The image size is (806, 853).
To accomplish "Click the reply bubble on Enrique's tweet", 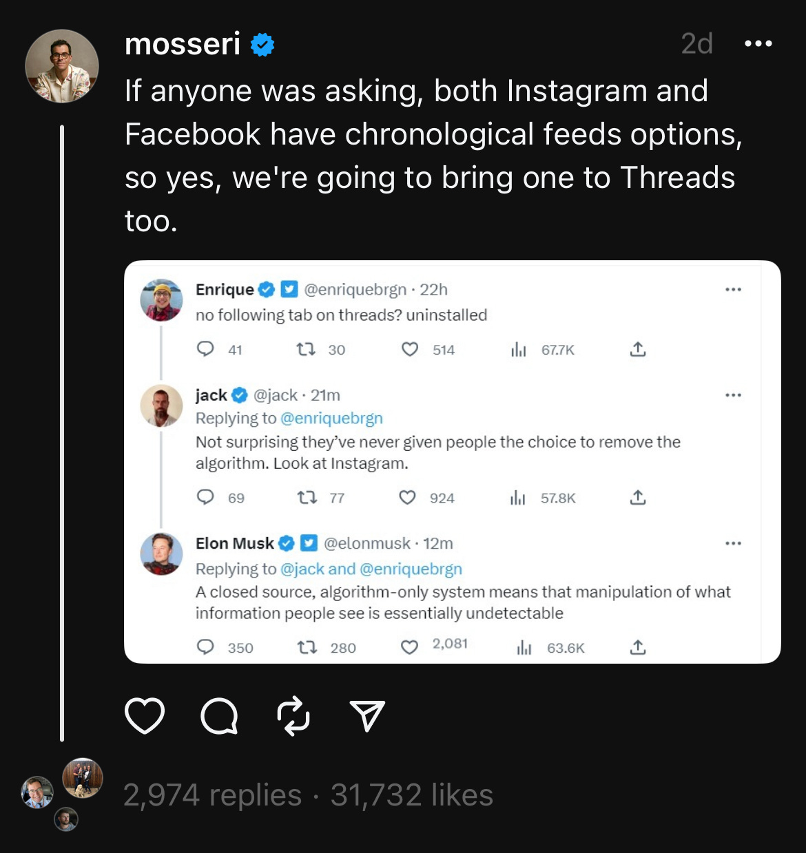I will [x=205, y=349].
